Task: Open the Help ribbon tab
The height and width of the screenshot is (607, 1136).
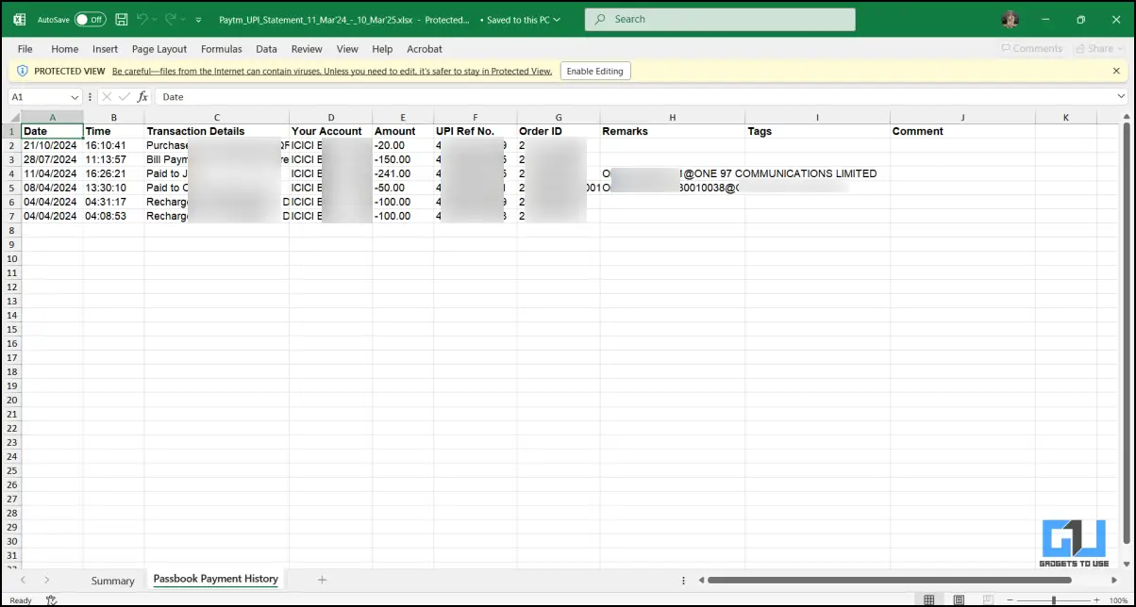Action: 382,49
